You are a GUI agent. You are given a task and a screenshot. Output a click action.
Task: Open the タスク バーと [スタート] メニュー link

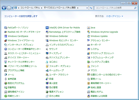[24, 53]
